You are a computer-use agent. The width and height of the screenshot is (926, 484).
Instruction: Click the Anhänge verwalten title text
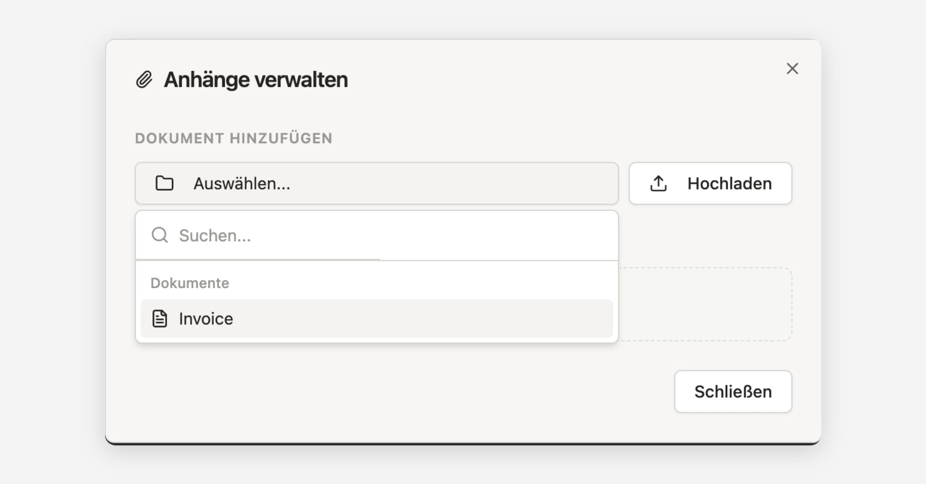[256, 80]
